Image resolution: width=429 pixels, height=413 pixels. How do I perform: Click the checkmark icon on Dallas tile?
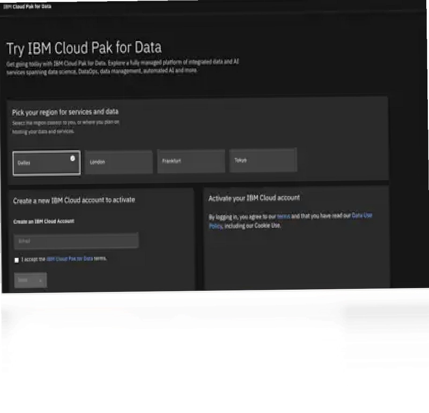[72, 158]
